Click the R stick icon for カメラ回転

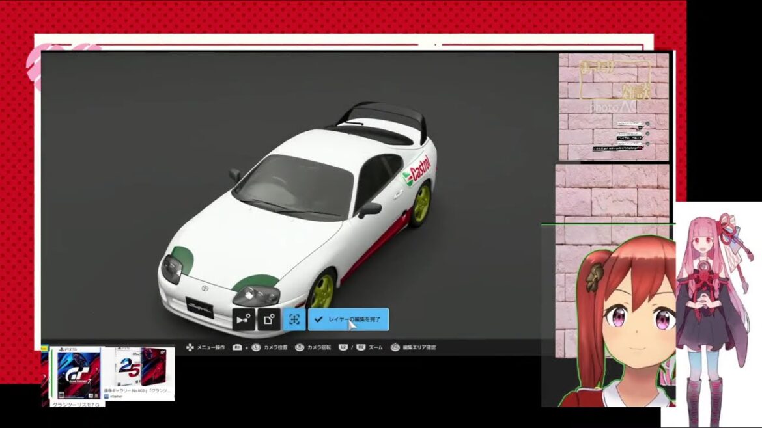click(300, 348)
